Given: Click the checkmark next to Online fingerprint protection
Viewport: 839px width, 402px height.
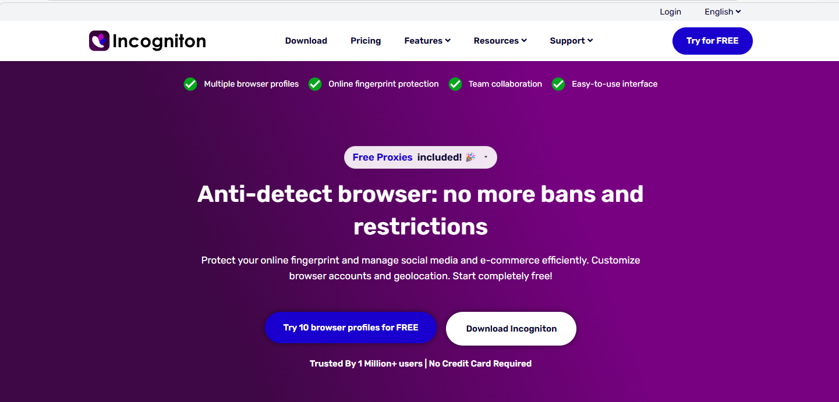Looking at the screenshot, I should coord(315,84).
